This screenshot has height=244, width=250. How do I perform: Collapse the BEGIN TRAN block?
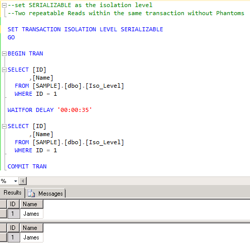point(4,54)
